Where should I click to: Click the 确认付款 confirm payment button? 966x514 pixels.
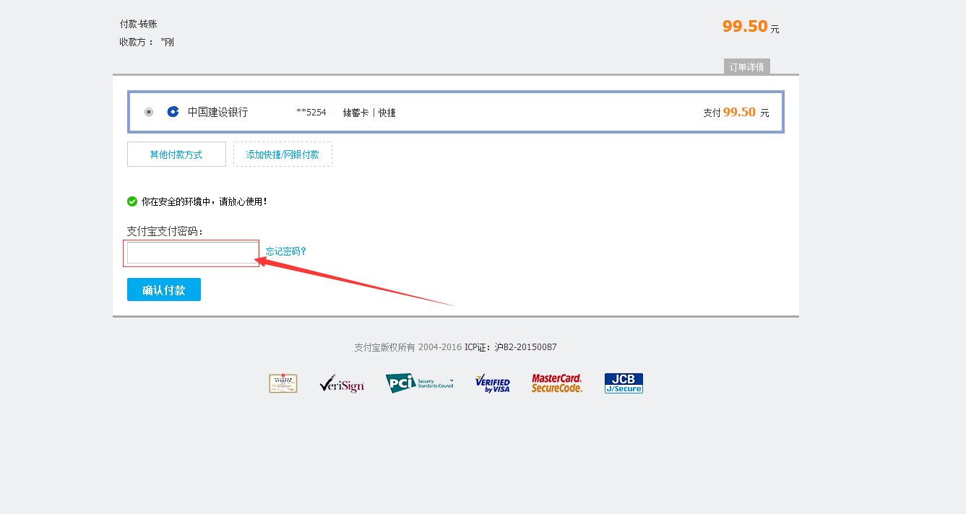point(164,289)
